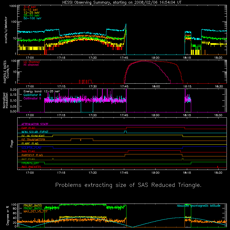The image size is (230, 230).
Task: Click the "0.05" modulation tick label
Action: pos(13,106)
